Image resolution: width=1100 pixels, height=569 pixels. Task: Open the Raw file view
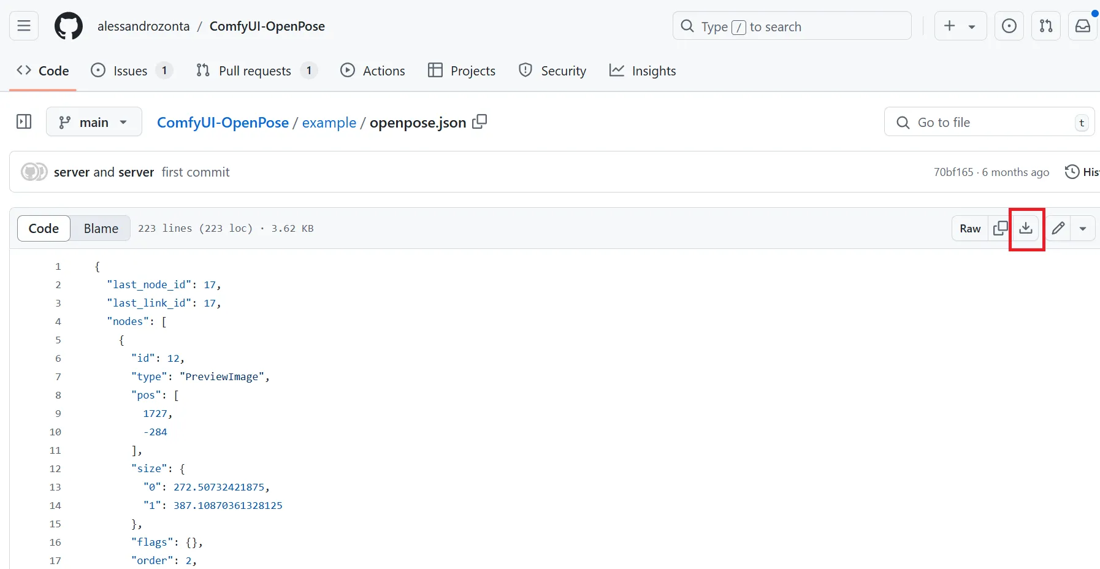[969, 228]
